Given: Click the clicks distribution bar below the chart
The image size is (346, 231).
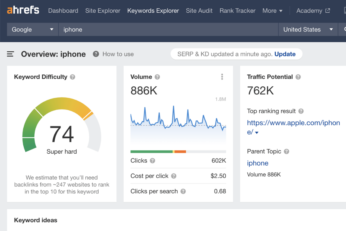Looking at the screenshot, I should 178,151.
